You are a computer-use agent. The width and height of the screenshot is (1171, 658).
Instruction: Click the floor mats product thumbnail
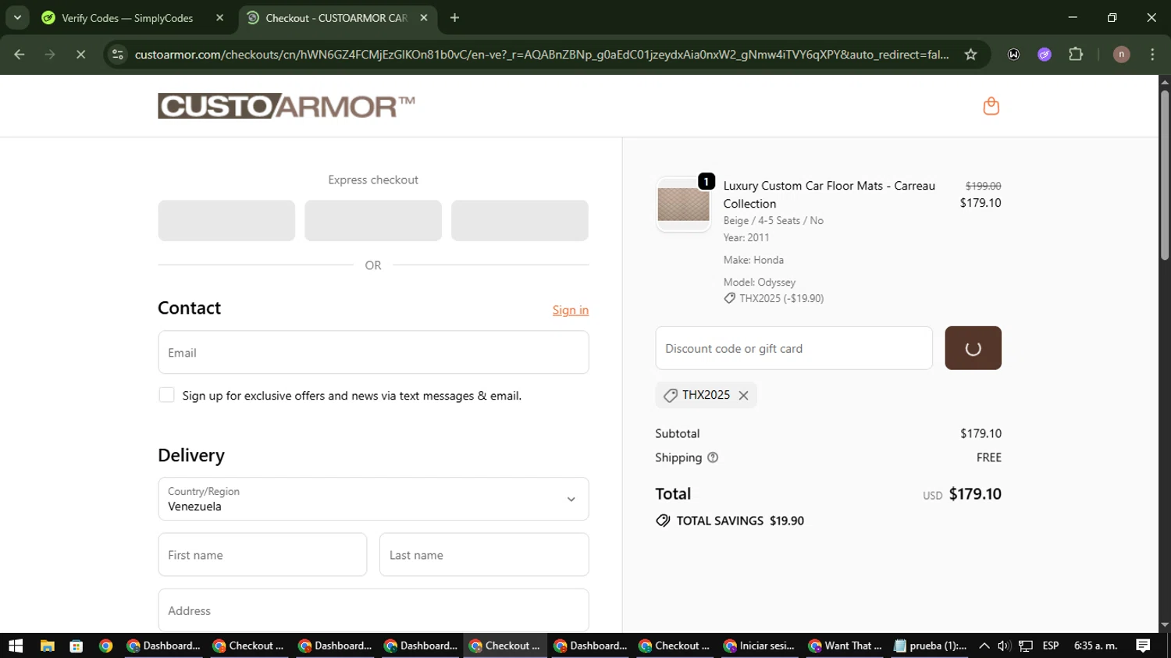coord(683,205)
